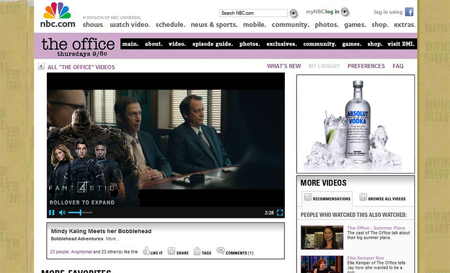The image size is (450, 273).
Task: Open The Office games in black bar
Action: coord(351,44)
